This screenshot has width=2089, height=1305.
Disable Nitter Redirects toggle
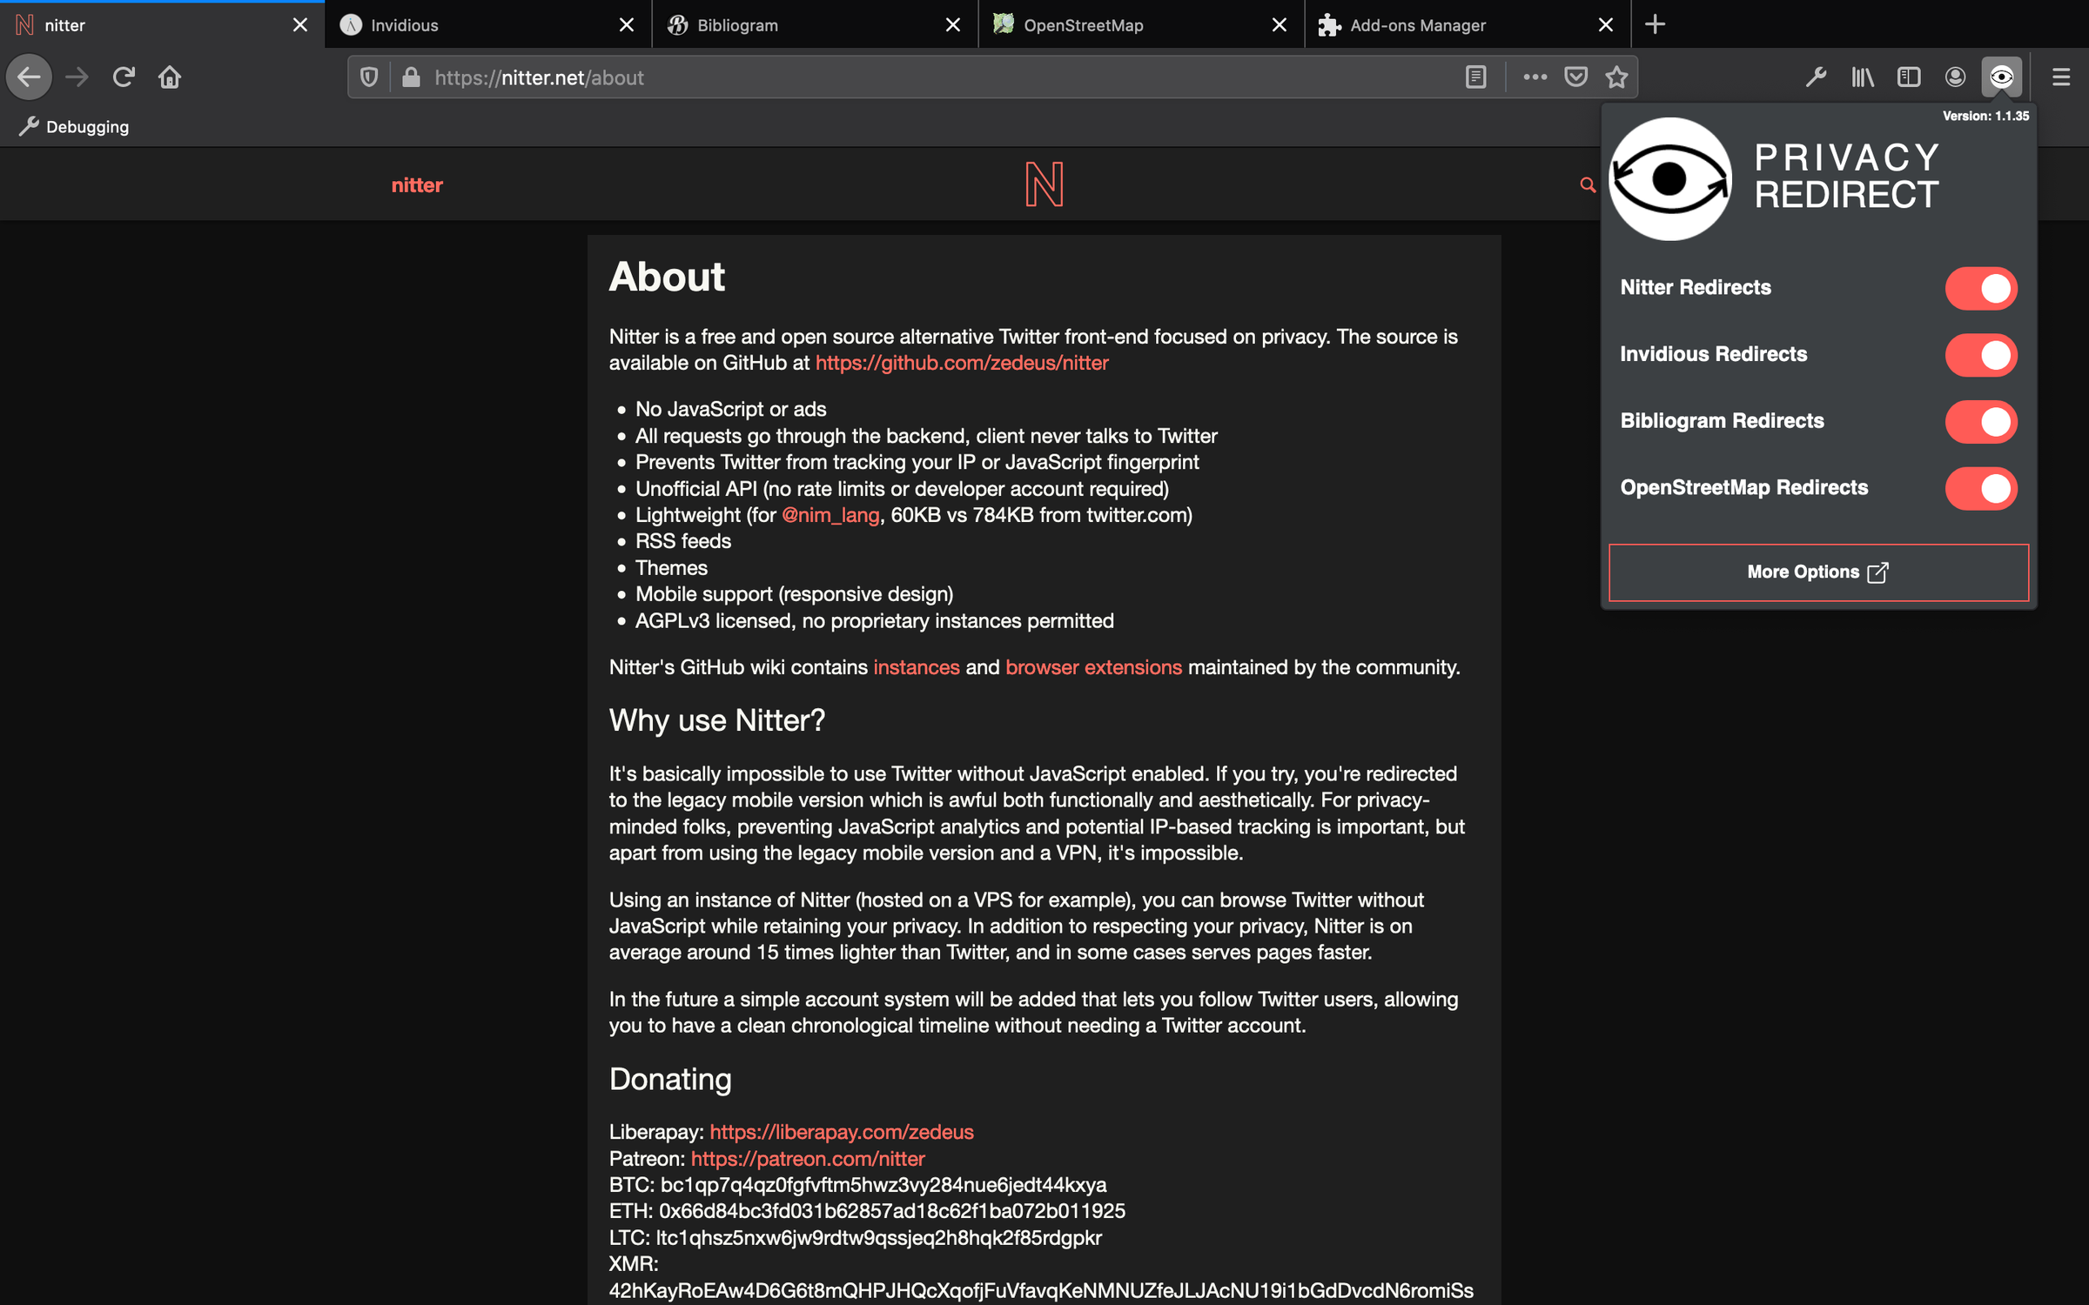pos(1981,288)
